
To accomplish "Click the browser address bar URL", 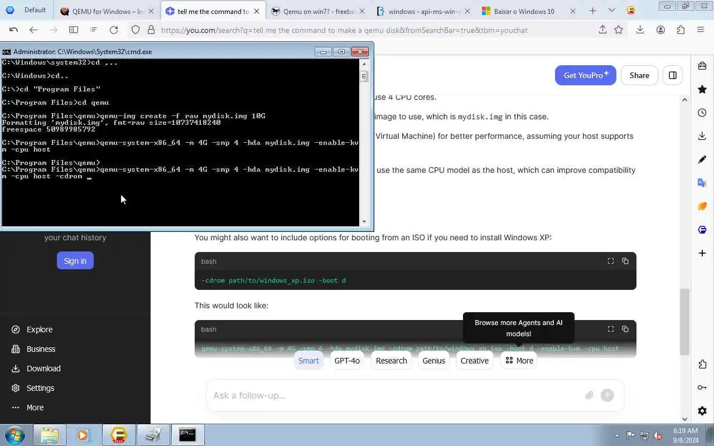I will (x=344, y=30).
